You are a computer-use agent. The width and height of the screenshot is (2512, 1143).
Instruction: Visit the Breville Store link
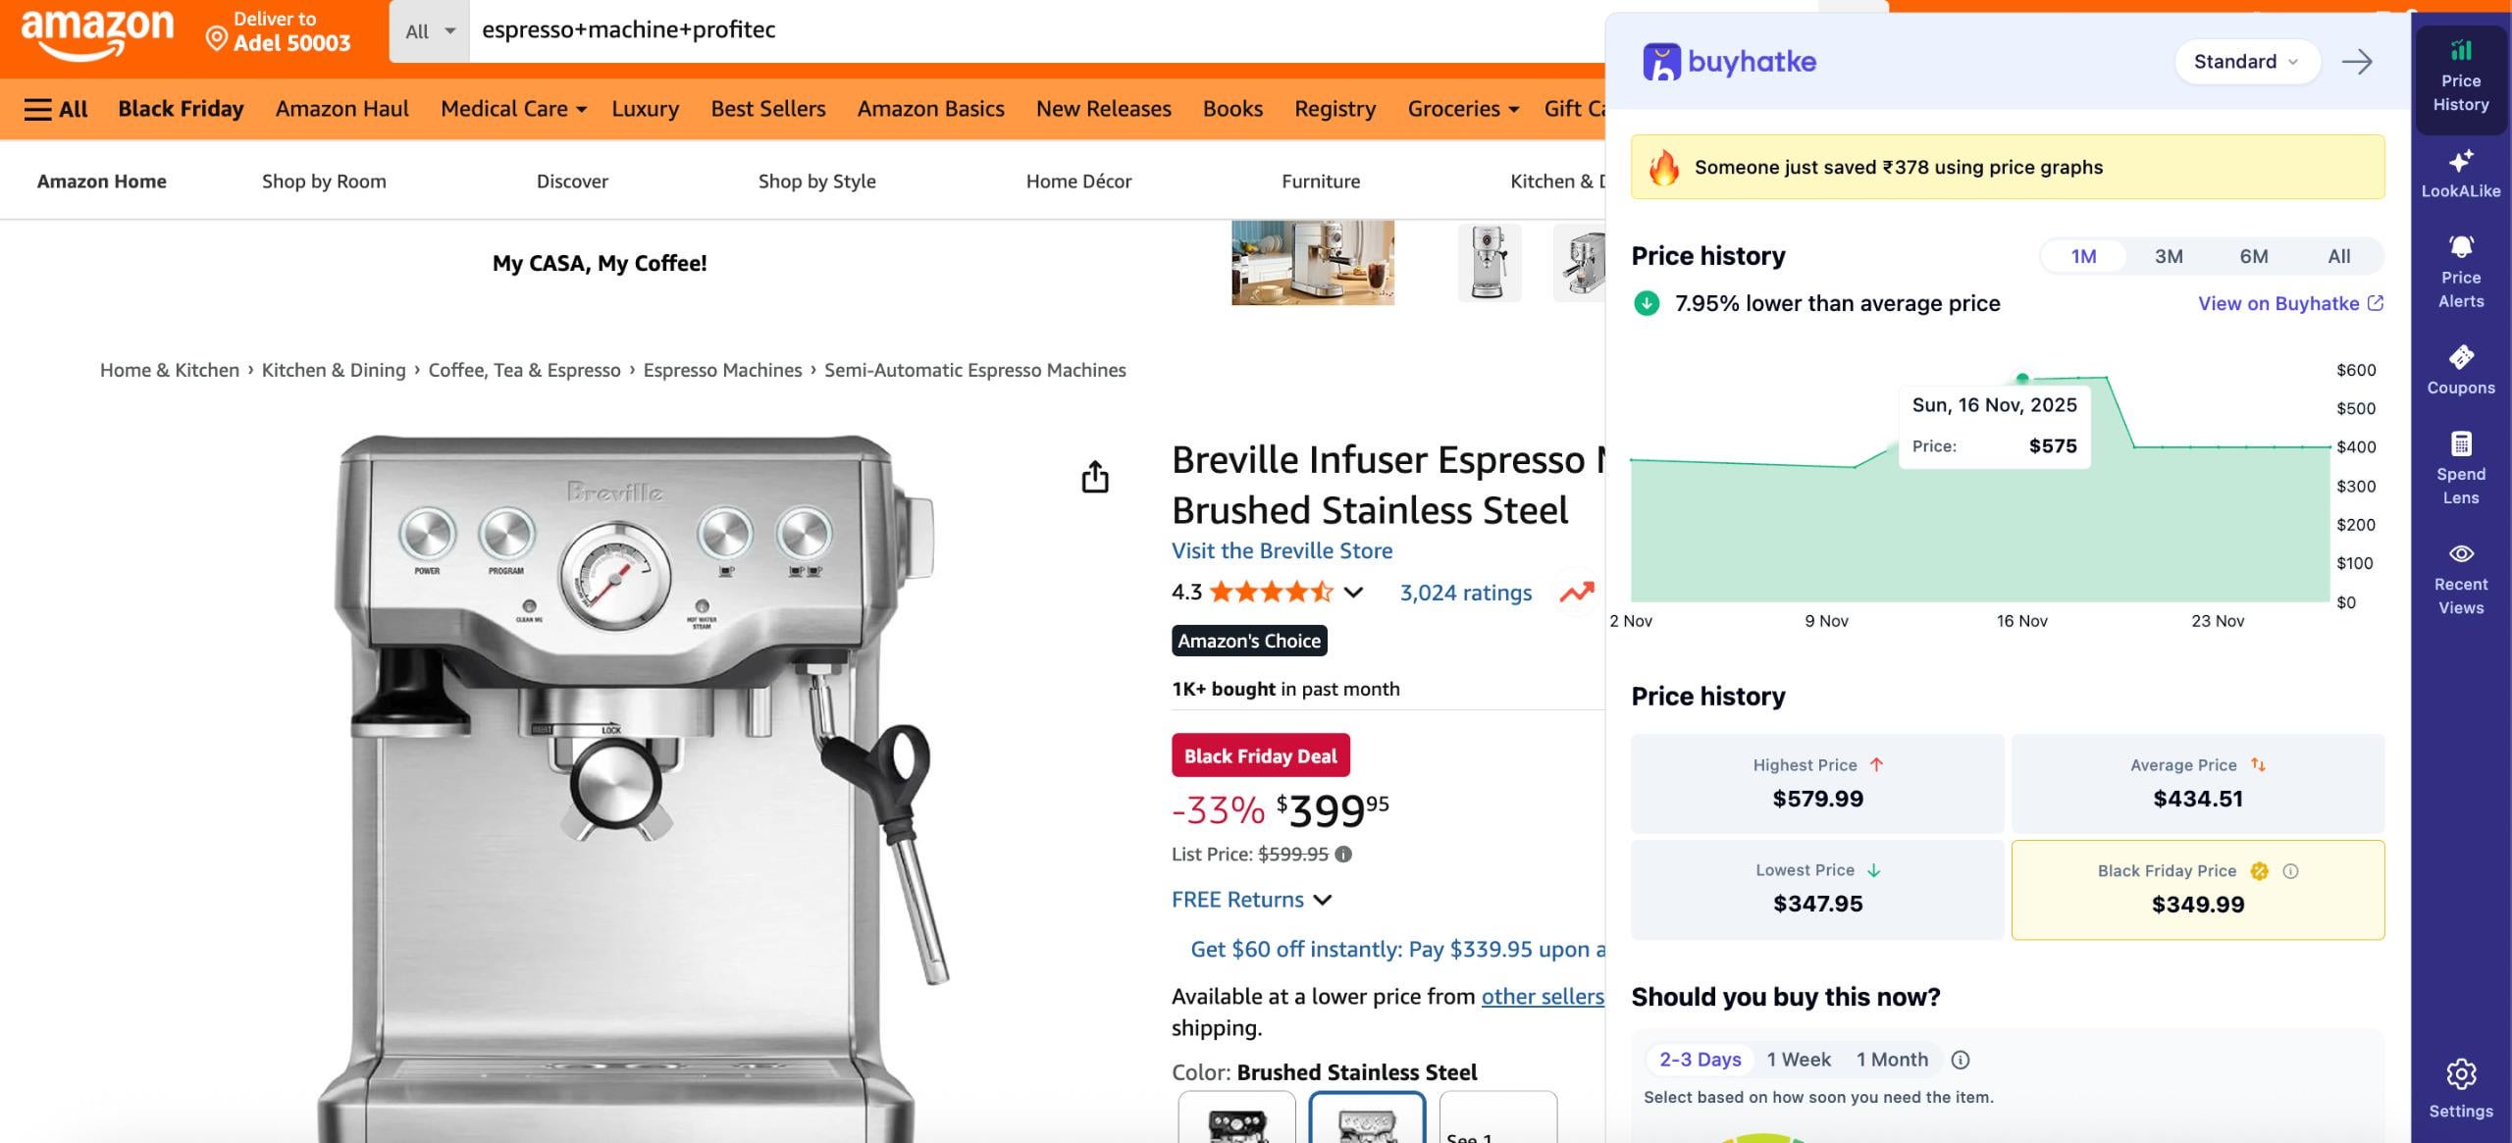tap(1282, 550)
